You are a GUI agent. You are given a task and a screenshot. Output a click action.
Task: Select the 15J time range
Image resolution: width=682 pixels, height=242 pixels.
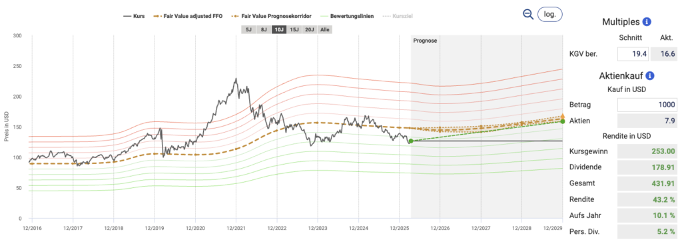click(x=294, y=30)
